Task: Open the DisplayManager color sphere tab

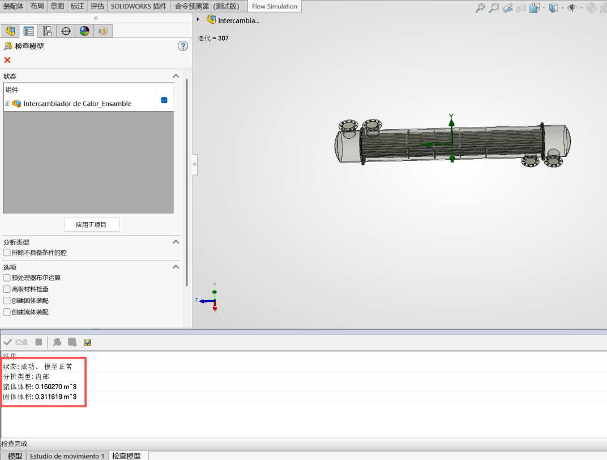Action: coord(84,31)
